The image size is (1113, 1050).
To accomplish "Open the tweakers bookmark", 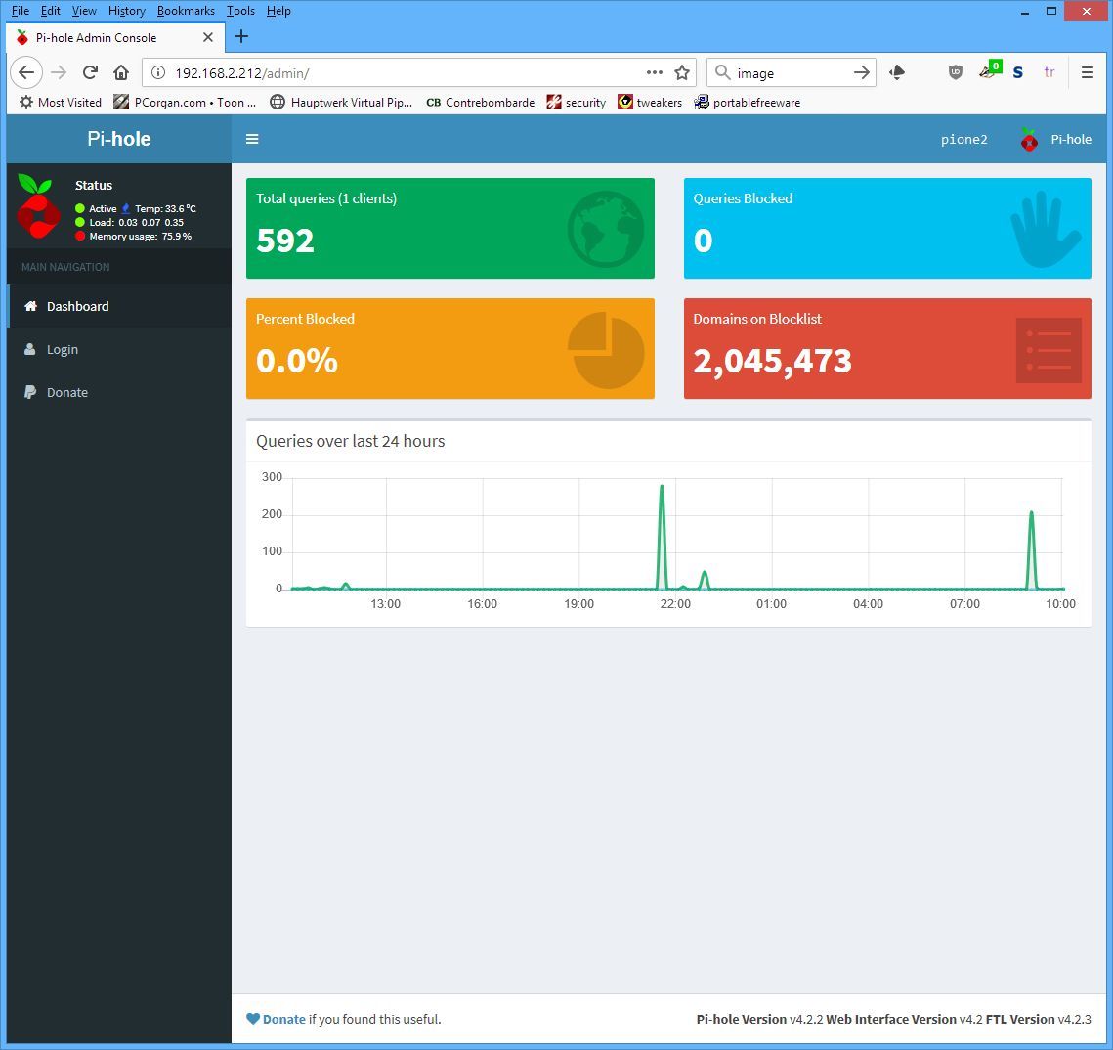I will pyautogui.click(x=650, y=103).
